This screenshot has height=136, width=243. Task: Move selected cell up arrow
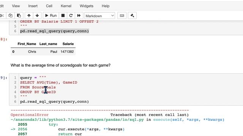coord(29,15)
